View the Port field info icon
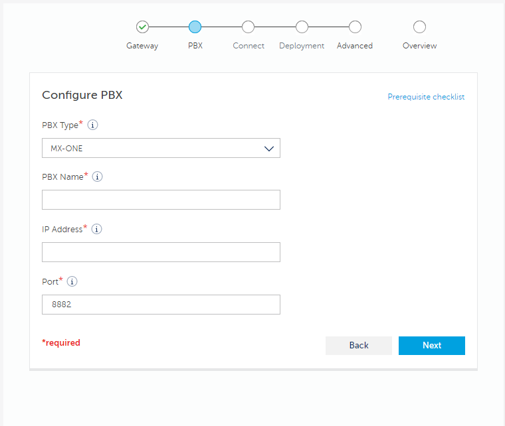This screenshot has height=426, width=505. click(72, 281)
